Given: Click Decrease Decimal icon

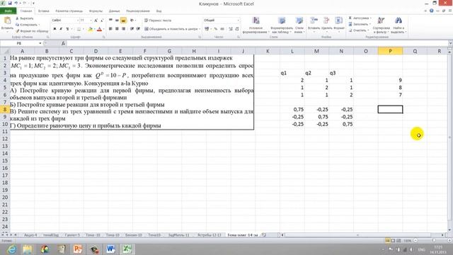Looking at the screenshot, I should pos(237,29).
